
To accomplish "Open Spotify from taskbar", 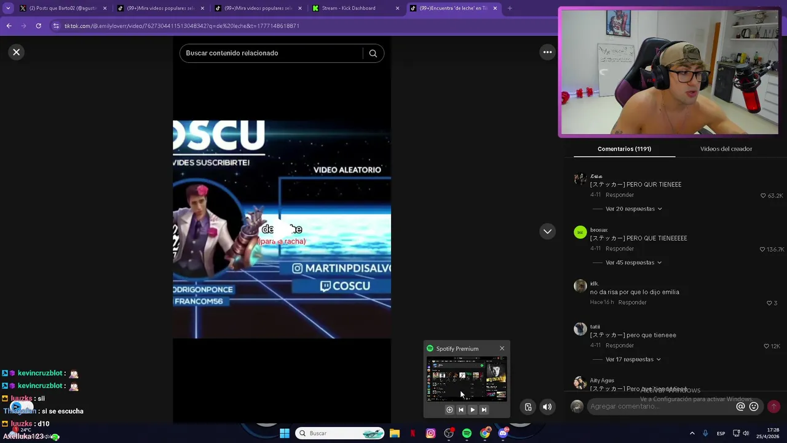I will (x=467, y=433).
